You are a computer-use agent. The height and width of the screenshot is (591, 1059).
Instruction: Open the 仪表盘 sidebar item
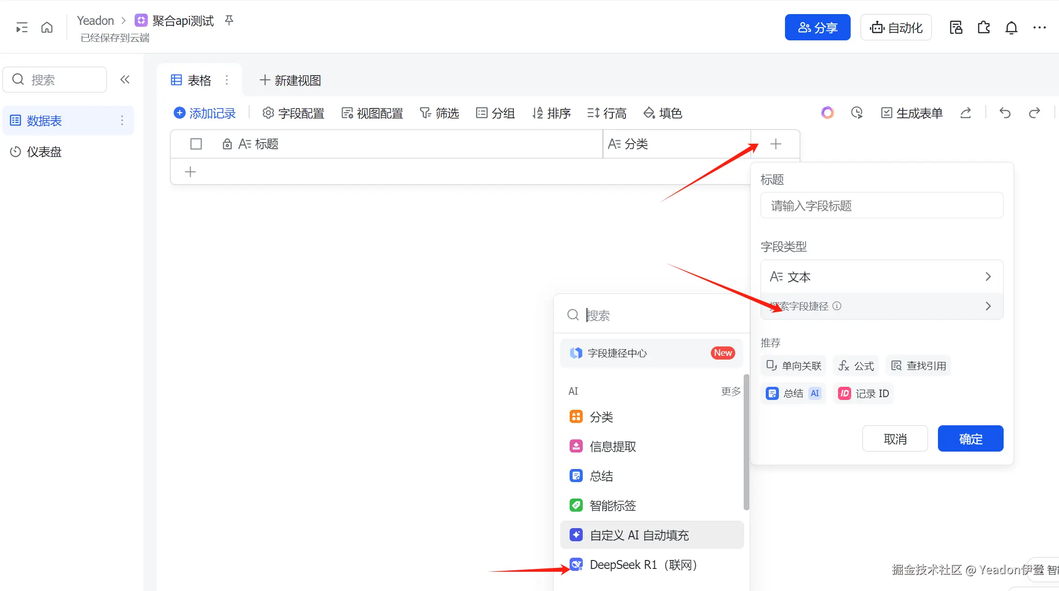44,152
